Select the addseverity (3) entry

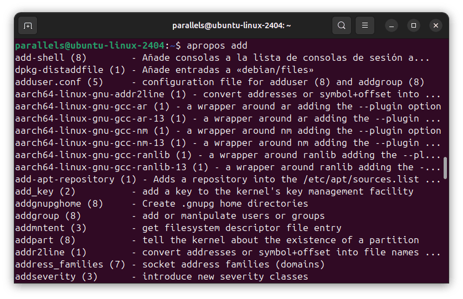162,276
